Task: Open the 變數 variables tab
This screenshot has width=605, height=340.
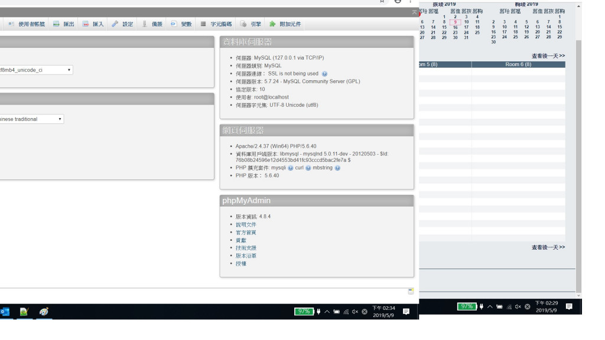Action: tap(181, 24)
